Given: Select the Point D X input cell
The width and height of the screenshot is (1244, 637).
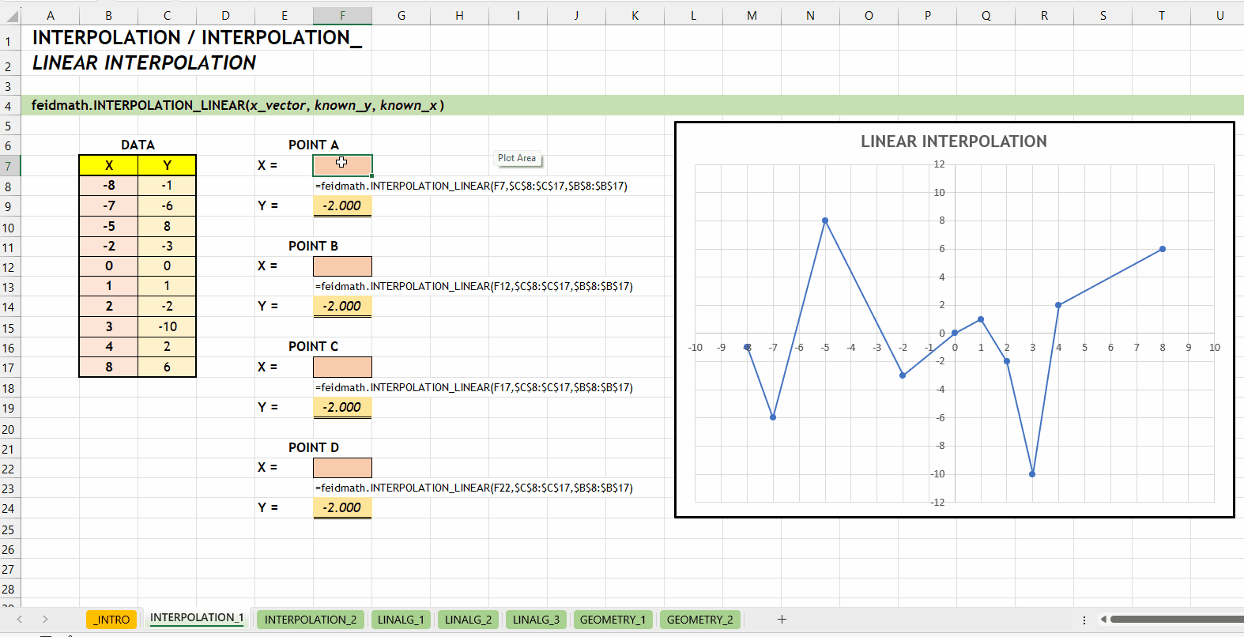Looking at the screenshot, I should (x=342, y=468).
